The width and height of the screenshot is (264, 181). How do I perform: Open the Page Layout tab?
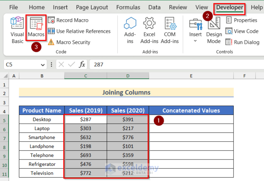(92, 7)
